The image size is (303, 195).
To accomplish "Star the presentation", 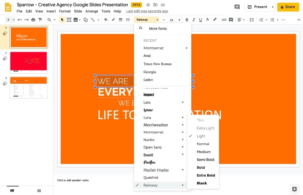I will pos(148,5).
